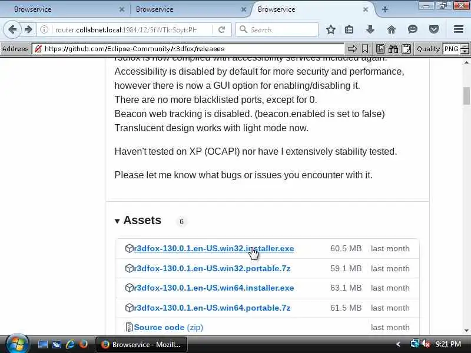Open the chat smiley icon in toolbar
471x353 pixels.
[x=413, y=29]
